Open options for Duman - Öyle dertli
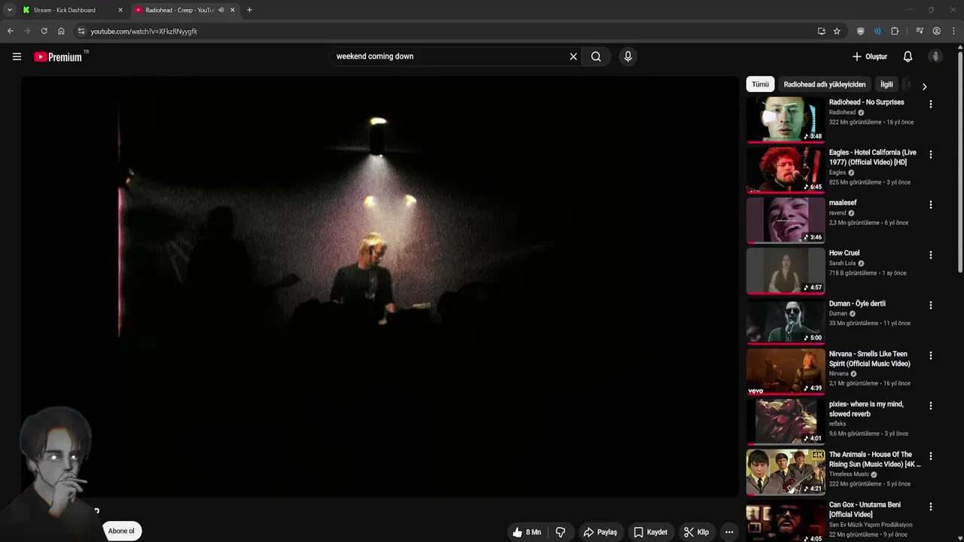Screen dimensions: 964x542 pyautogui.click(x=931, y=306)
